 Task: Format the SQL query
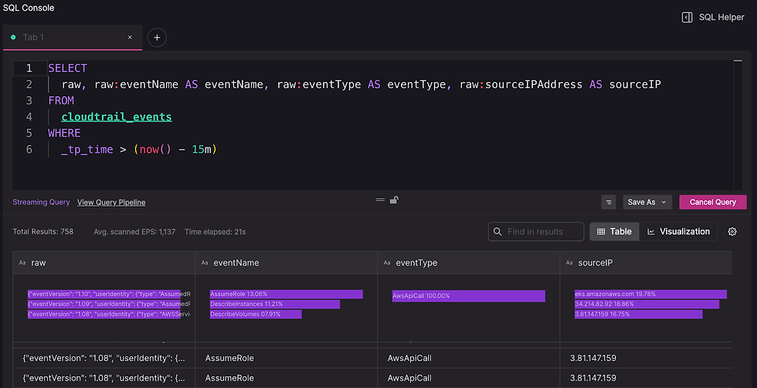pyautogui.click(x=609, y=202)
